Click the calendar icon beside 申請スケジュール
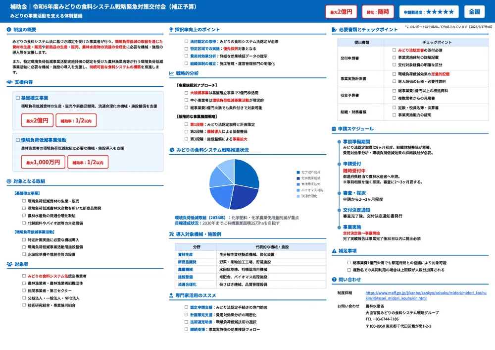The width and height of the screenshot is (495, 350). point(334,129)
